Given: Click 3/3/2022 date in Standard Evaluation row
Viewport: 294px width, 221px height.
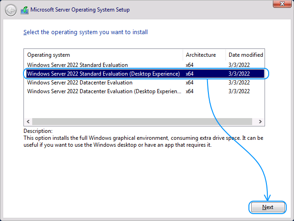Looking at the screenshot, I should [239, 65].
